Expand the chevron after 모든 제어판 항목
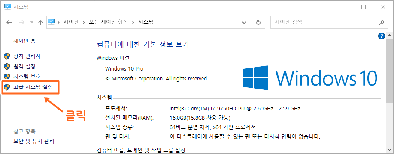The image size is (394, 154). tap(133, 22)
